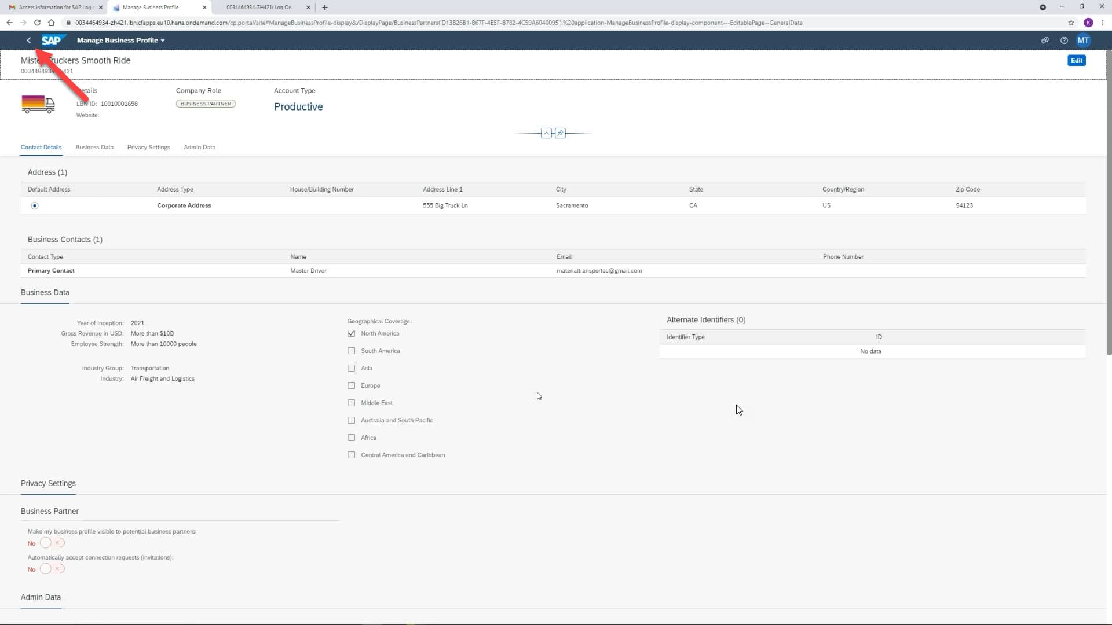Open the MT user profile avatar
1112x625 pixels.
(1083, 41)
